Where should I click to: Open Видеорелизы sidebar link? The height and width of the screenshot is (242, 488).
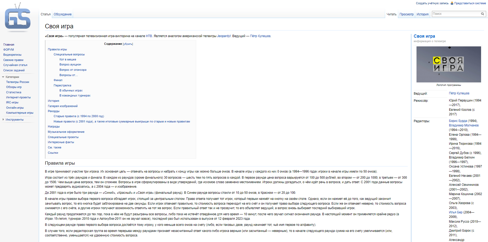tap(12, 55)
